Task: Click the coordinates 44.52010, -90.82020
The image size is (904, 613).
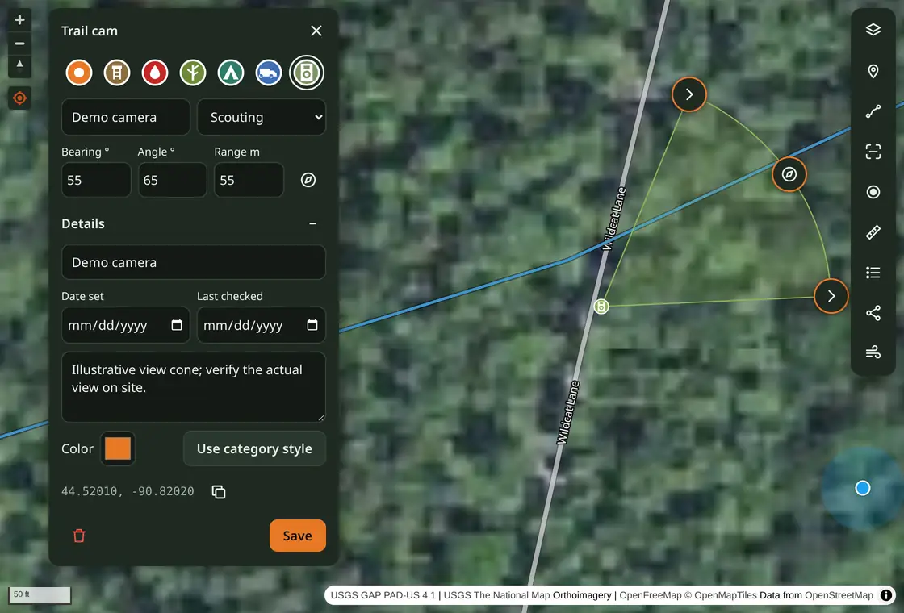Action: [x=128, y=491]
